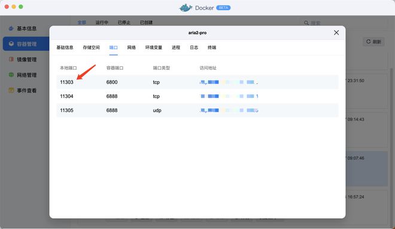Click the yellow minimize window button
Viewport: 395px width, 229px height.
pyautogui.click(x=14, y=7)
